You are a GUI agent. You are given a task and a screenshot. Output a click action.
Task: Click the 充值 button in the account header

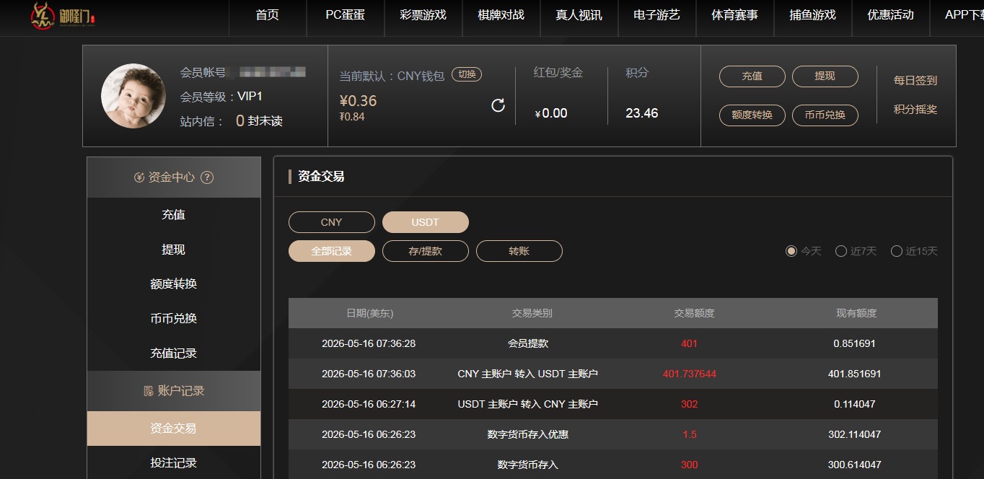pyautogui.click(x=752, y=76)
